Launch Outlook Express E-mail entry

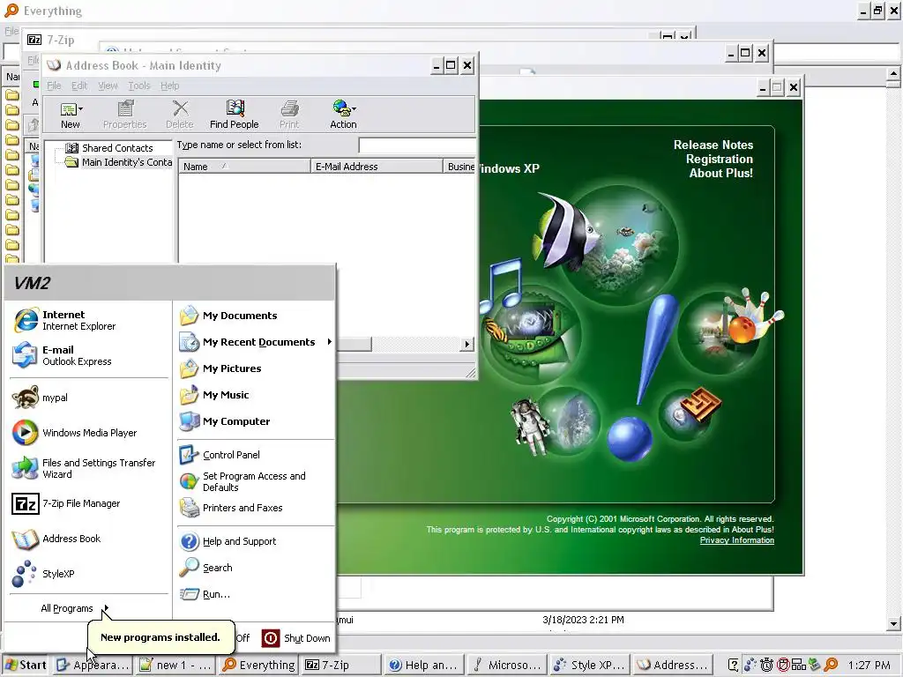89,355
